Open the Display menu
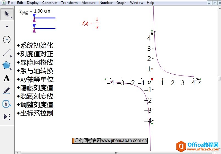The image size is (221, 154). tap(33, 3)
